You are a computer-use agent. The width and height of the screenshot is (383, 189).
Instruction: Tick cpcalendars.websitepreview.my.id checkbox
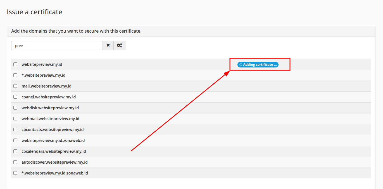tap(15, 151)
